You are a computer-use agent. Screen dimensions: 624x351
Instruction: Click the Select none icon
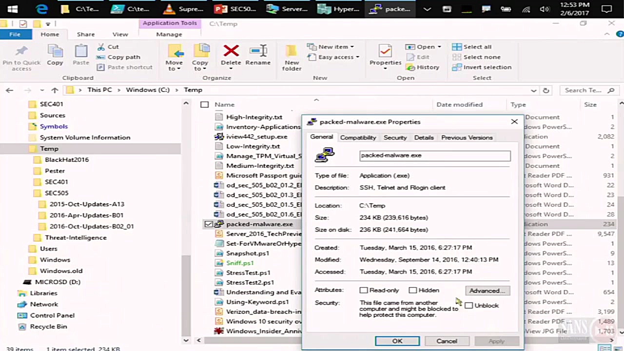457,57
